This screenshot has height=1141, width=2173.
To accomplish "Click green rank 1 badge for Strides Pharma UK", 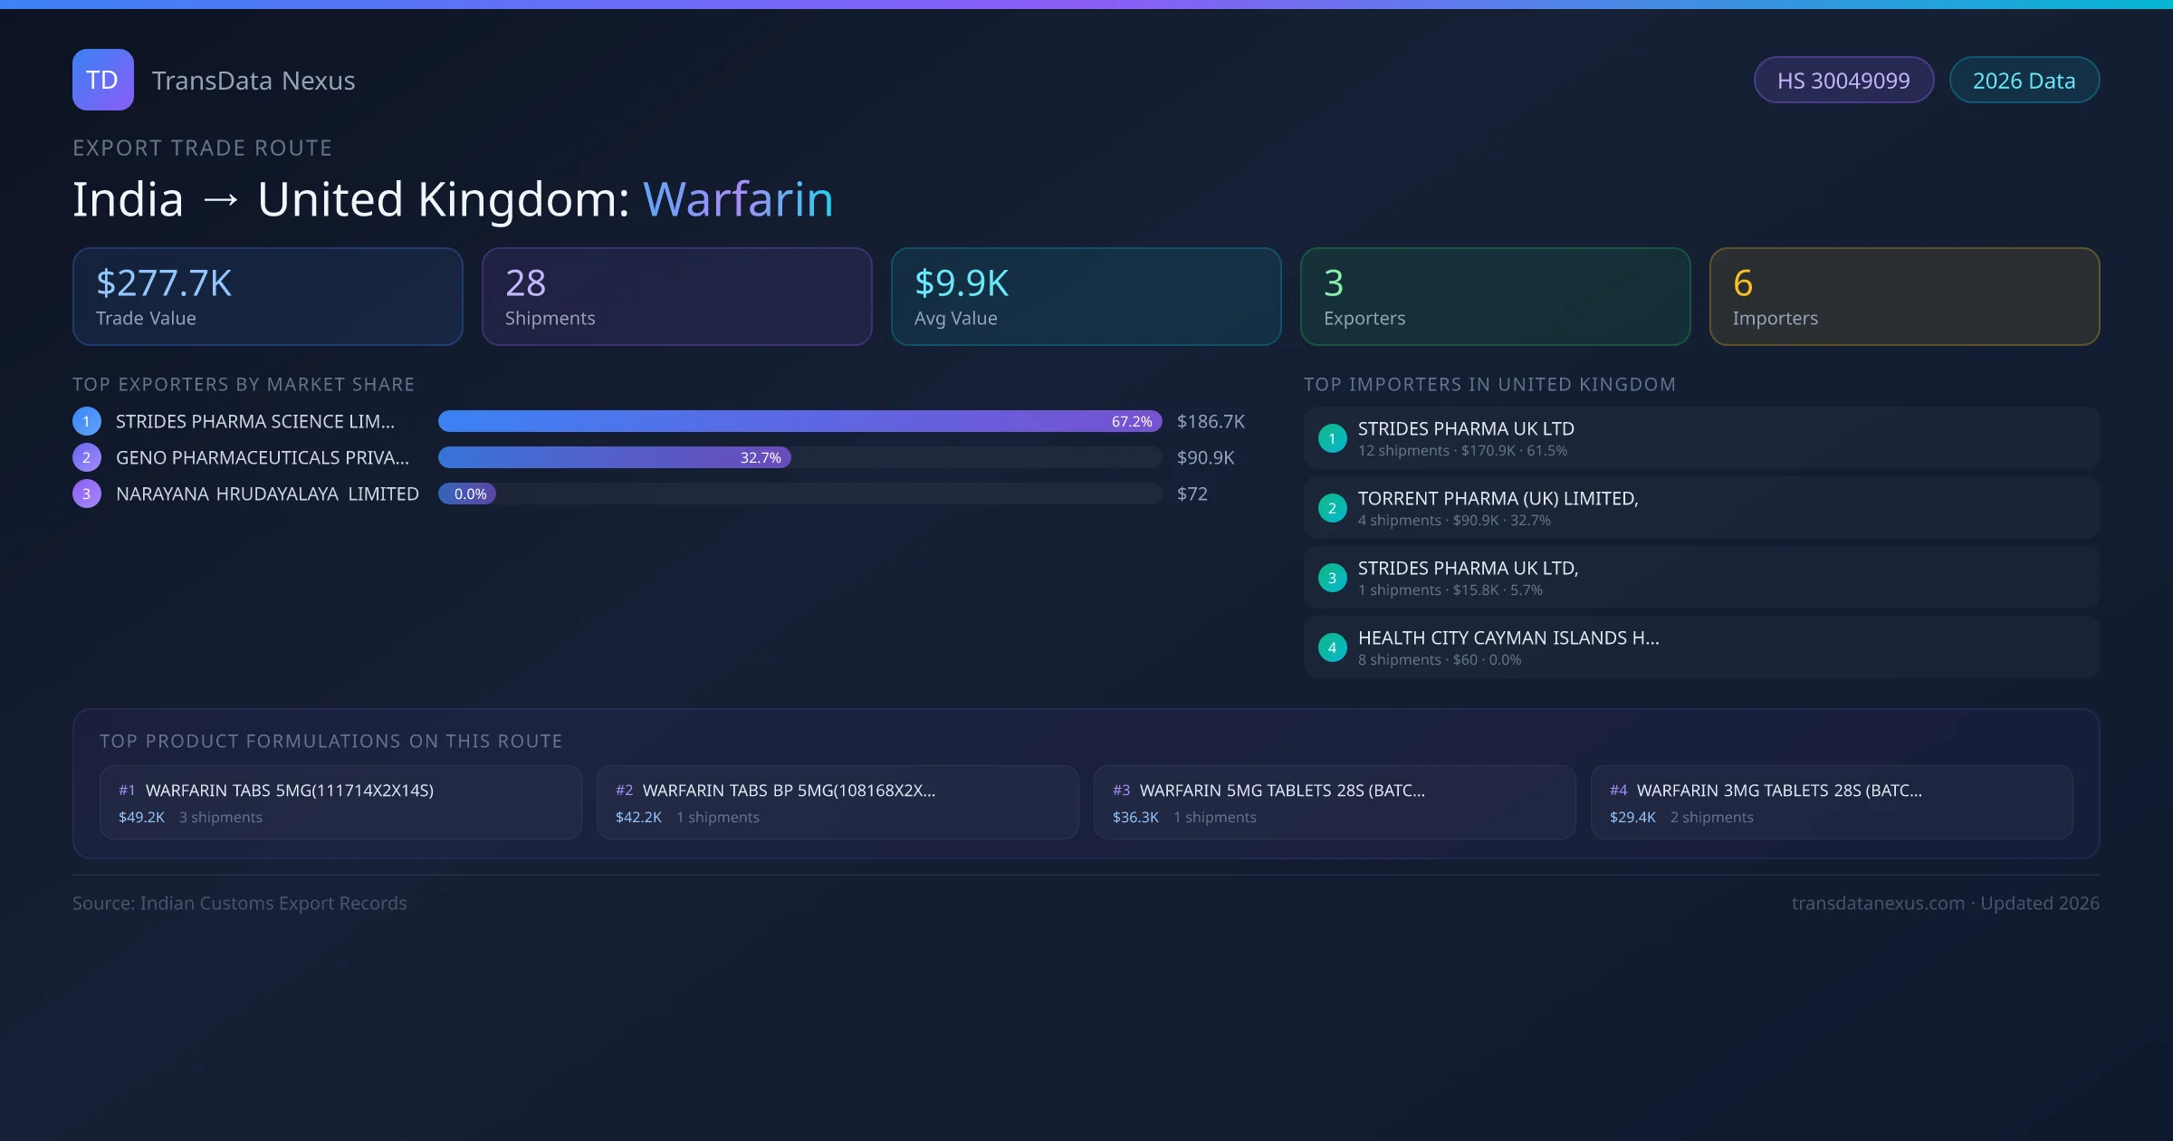I will [x=1332, y=438].
